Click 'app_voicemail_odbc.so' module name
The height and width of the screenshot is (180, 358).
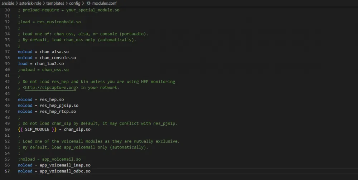[x=65, y=171]
